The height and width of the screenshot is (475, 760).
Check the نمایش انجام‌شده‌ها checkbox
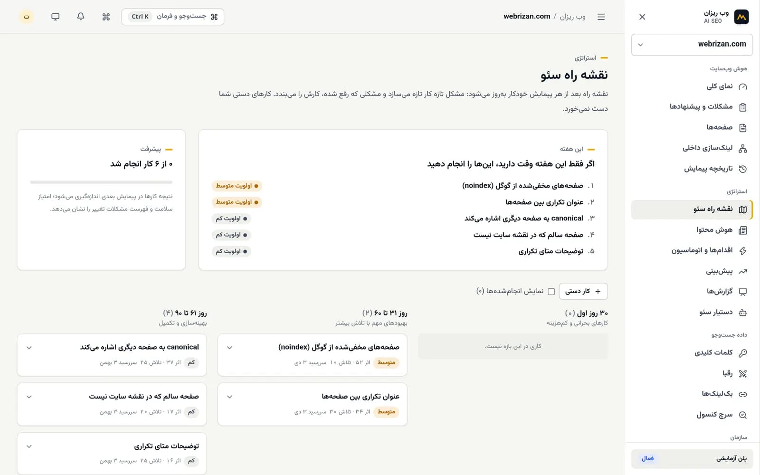[x=551, y=291]
